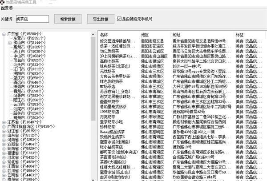
Task: Expand the 云南省 tree node
Action: point(4,175)
